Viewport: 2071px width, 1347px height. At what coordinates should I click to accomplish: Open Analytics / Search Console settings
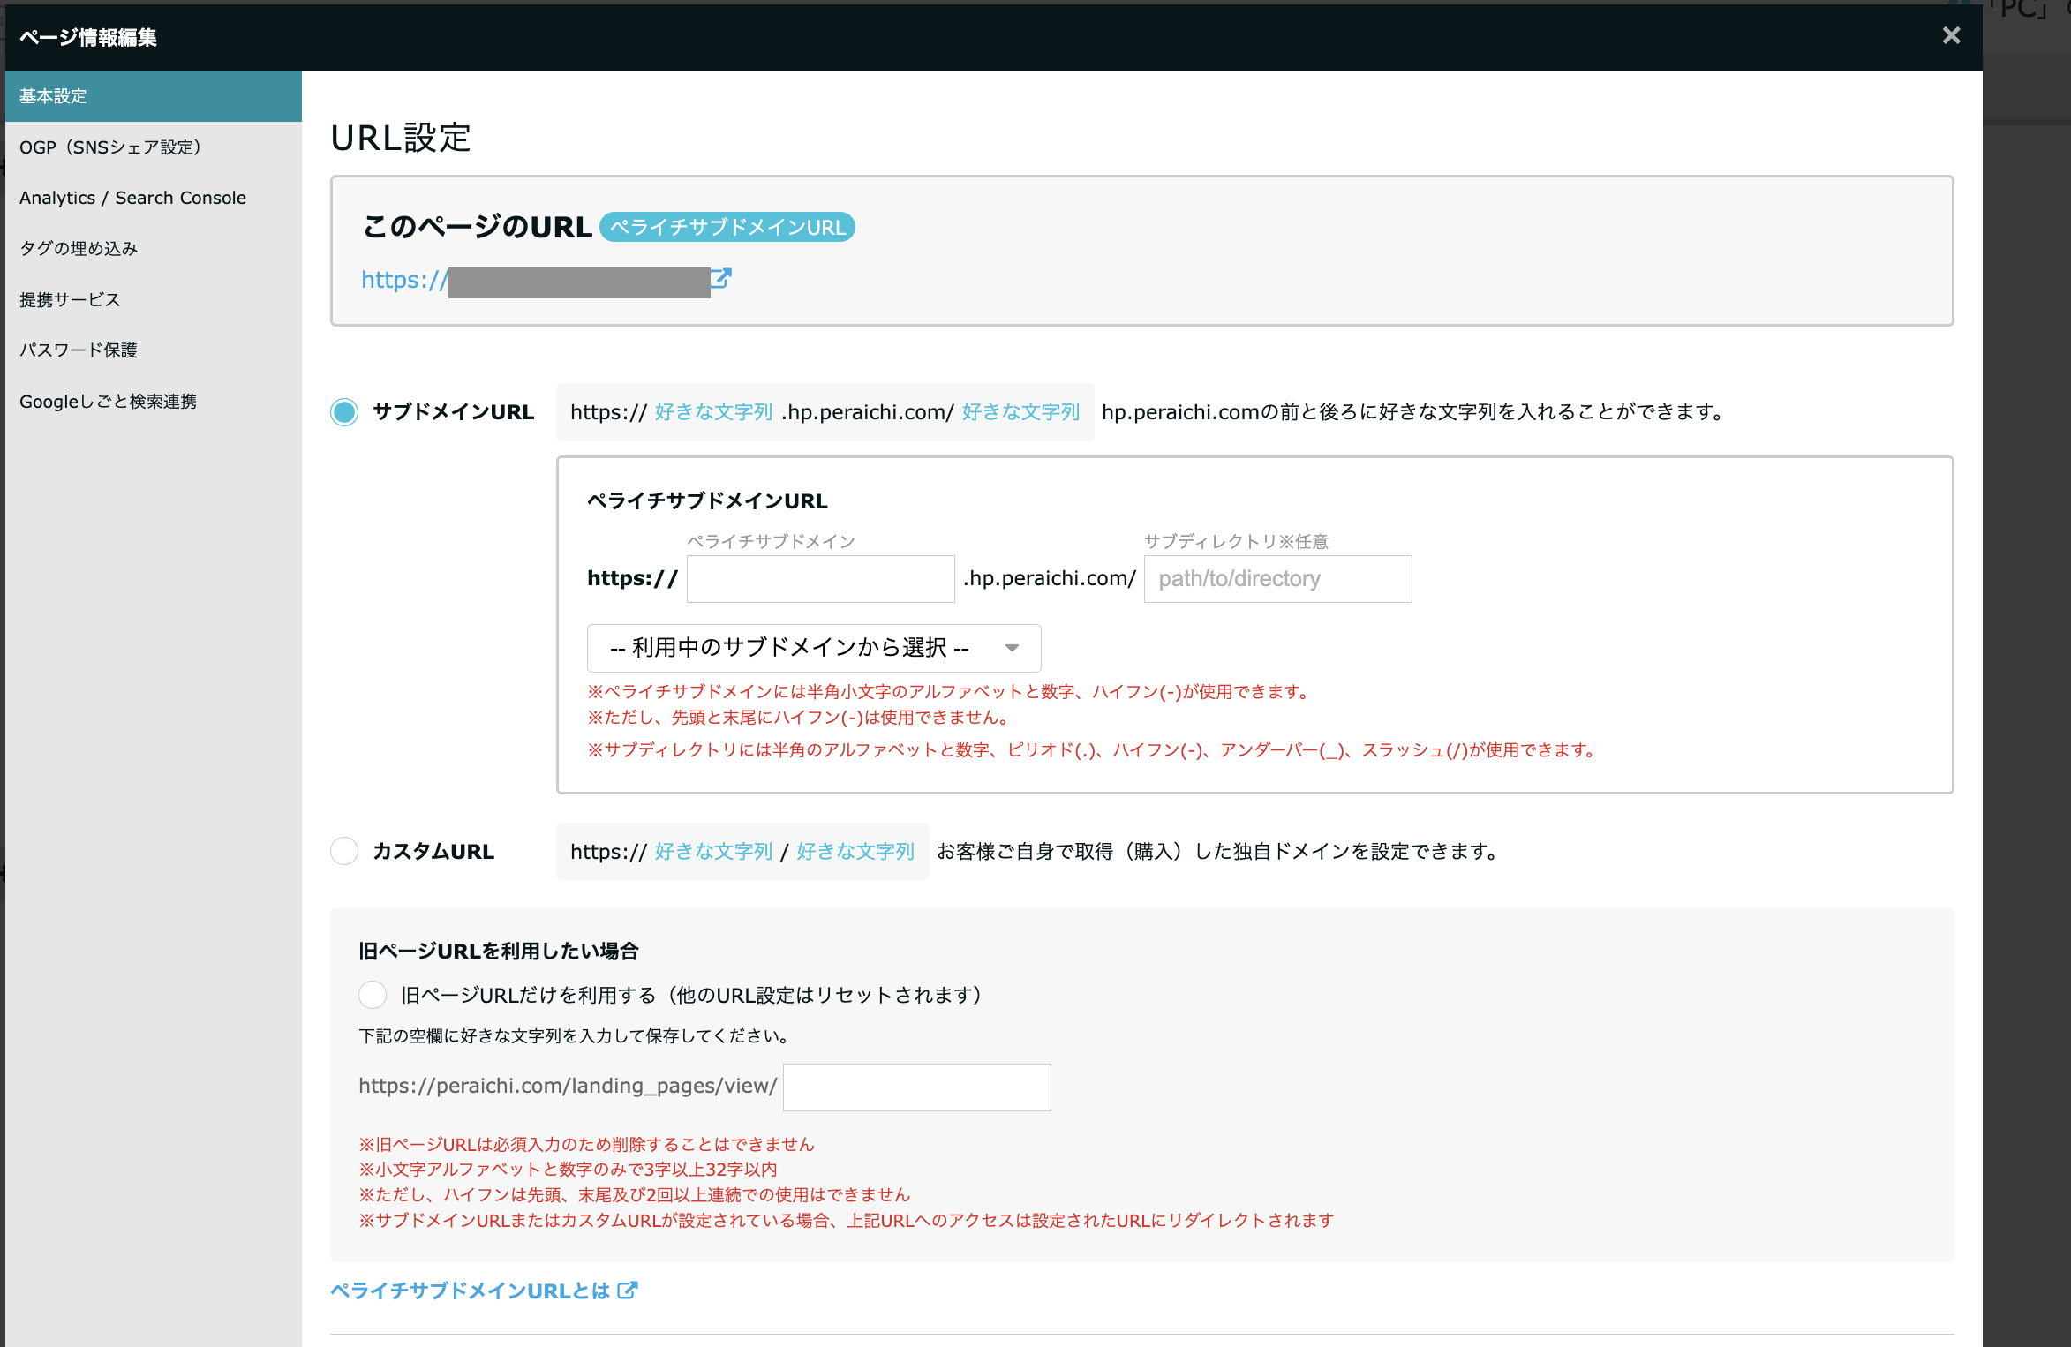(154, 198)
